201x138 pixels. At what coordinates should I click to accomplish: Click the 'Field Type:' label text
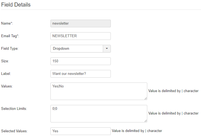(10, 49)
